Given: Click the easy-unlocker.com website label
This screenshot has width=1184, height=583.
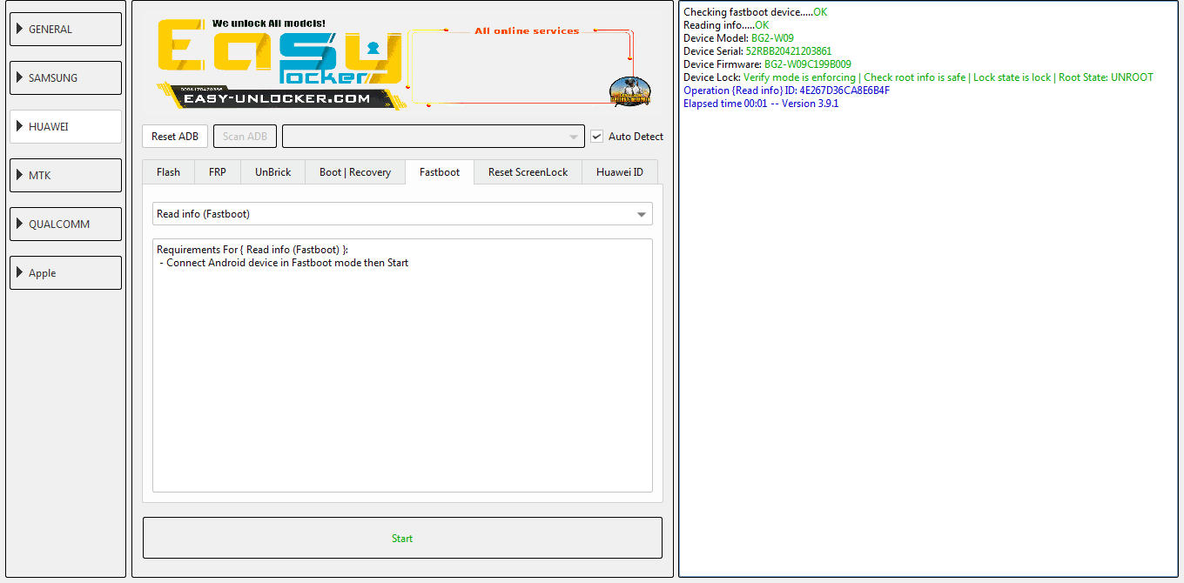Looking at the screenshot, I should (x=278, y=98).
